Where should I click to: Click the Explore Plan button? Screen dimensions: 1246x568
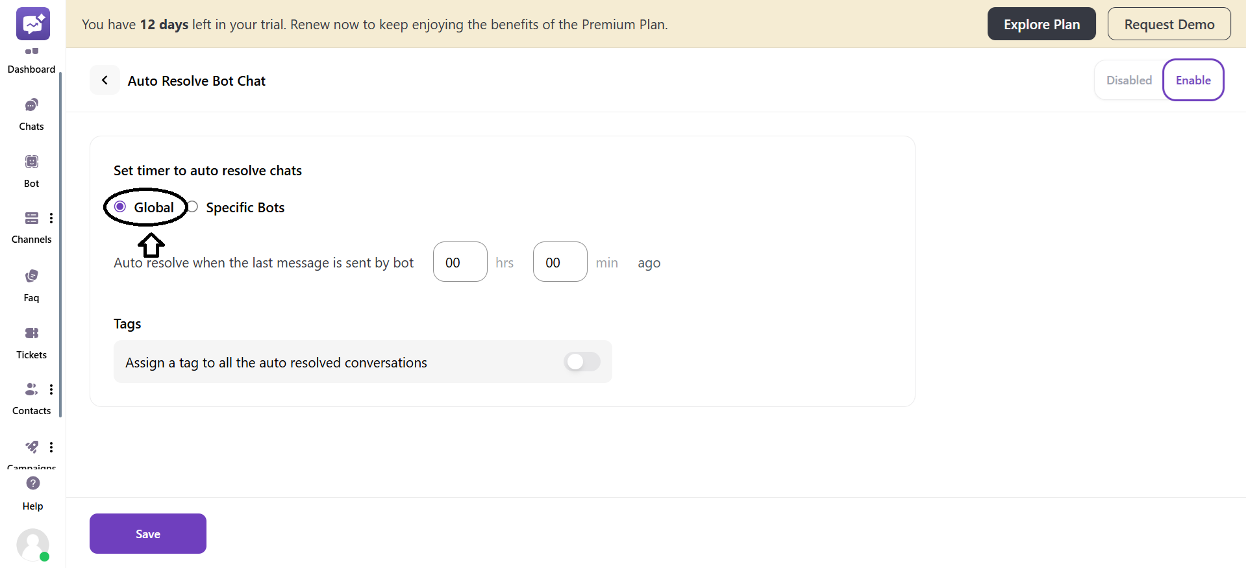click(x=1041, y=24)
